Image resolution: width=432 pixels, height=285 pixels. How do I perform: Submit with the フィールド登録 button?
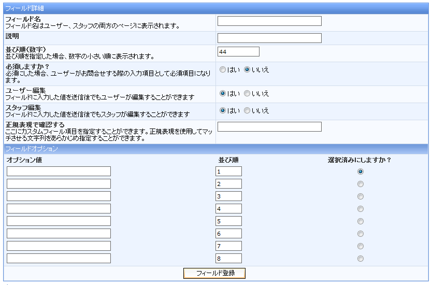pyautogui.click(x=214, y=273)
